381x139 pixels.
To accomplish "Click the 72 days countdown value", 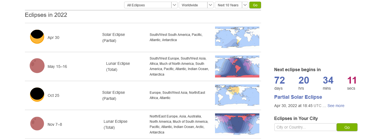I will click(x=280, y=80).
